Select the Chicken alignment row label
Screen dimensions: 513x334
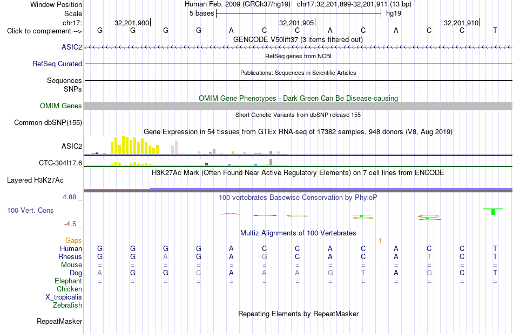pos(69,289)
